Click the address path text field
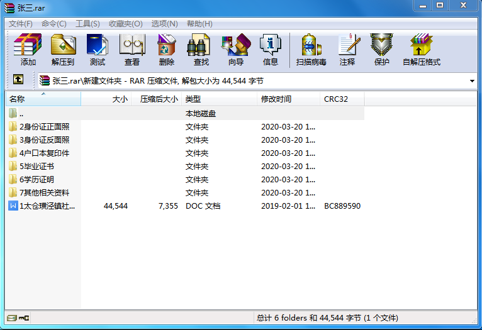The image size is (482, 330). pos(257,80)
